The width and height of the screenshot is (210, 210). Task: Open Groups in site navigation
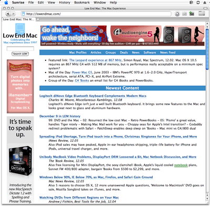click(x=111, y=52)
